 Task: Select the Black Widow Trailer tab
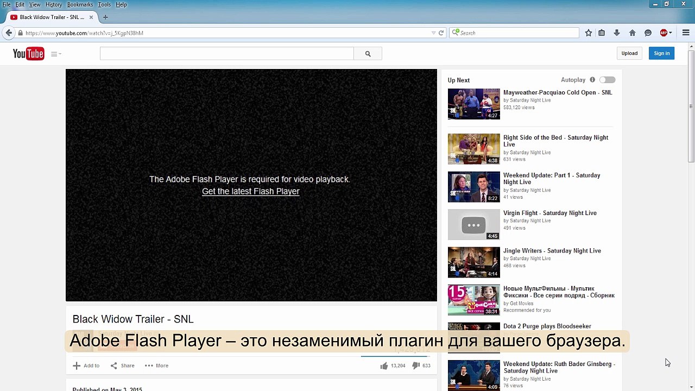(x=52, y=17)
